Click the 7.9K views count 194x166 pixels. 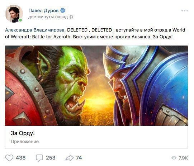click(183, 158)
